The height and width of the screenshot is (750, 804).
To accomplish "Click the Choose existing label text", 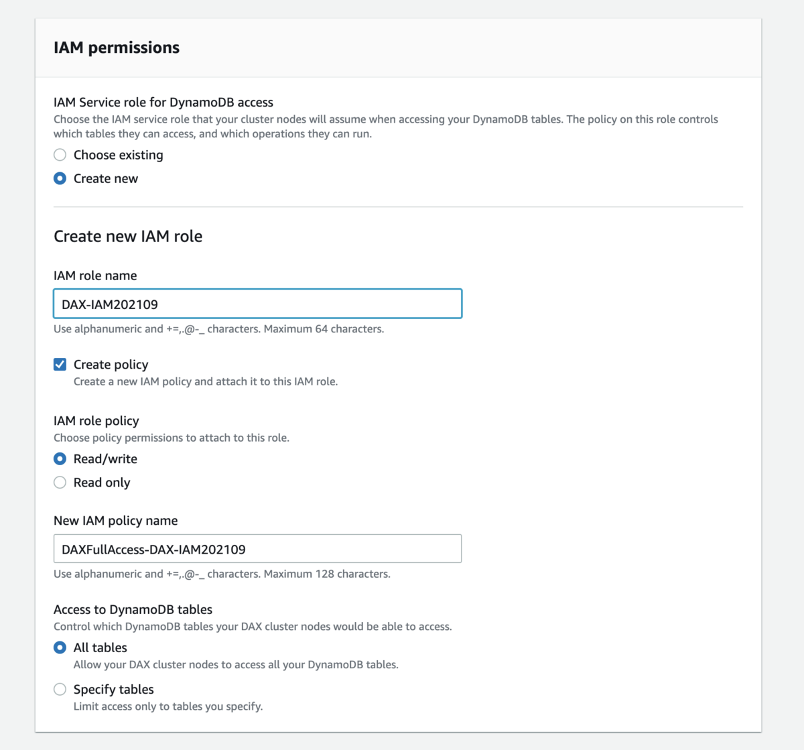I will click(x=118, y=155).
